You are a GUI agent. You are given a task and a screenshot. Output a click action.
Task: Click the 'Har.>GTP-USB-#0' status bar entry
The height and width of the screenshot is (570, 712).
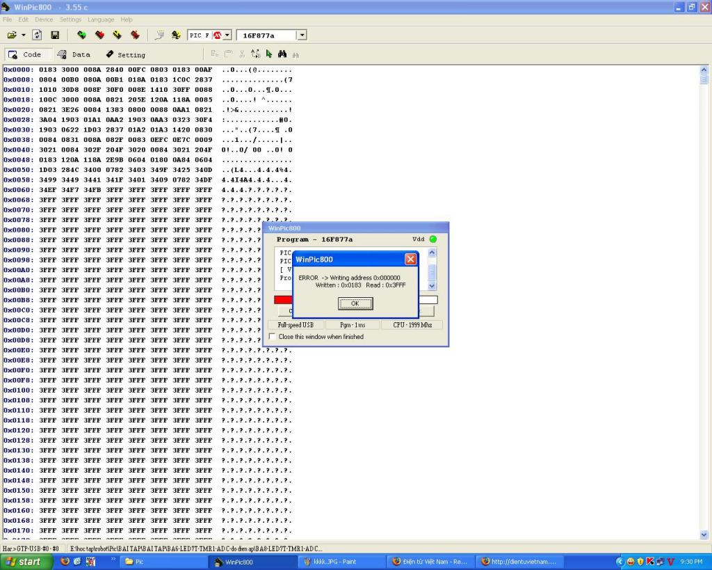pos(31,548)
